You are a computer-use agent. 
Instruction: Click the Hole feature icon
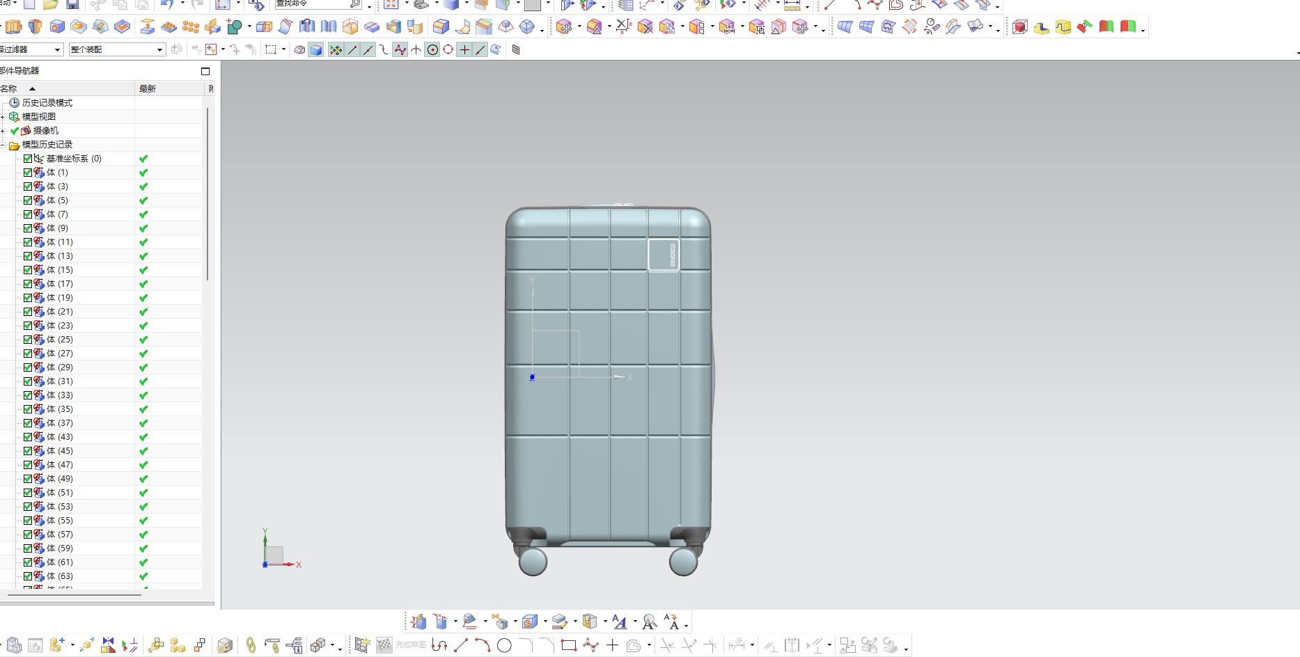57,27
